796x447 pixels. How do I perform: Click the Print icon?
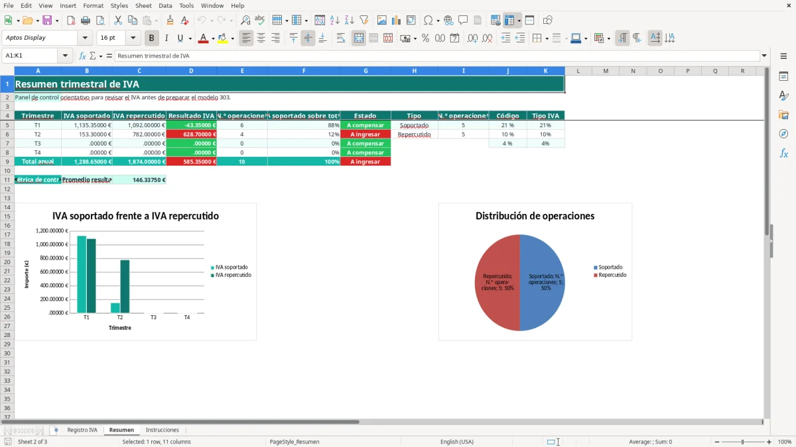tap(86, 21)
